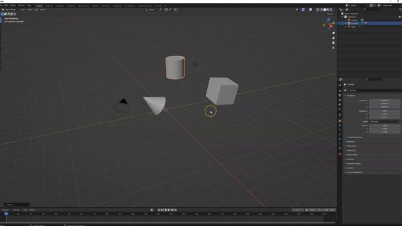This screenshot has height=226, width=402.
Task: Collapse the Transform panel
Action: pos(350,95)
